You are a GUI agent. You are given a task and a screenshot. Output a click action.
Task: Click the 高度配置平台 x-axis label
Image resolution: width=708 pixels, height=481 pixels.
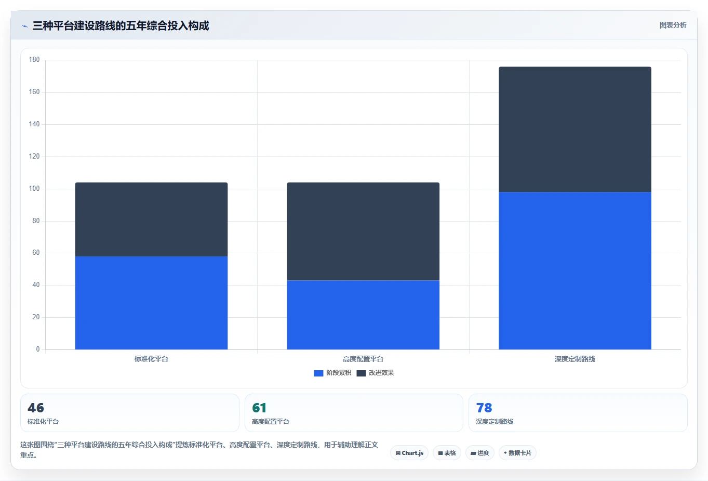point(363,359)
